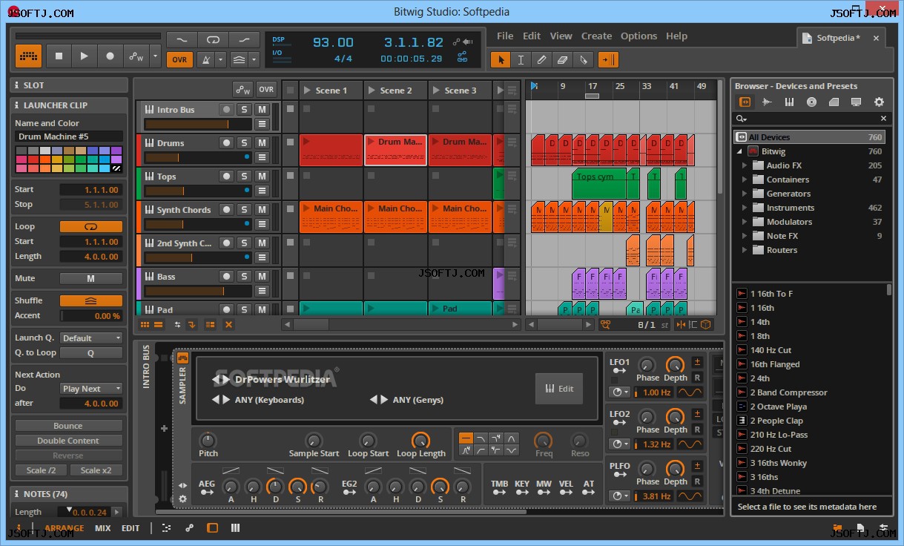
Task: Start playback with the Play button
Action: point(85,56)
